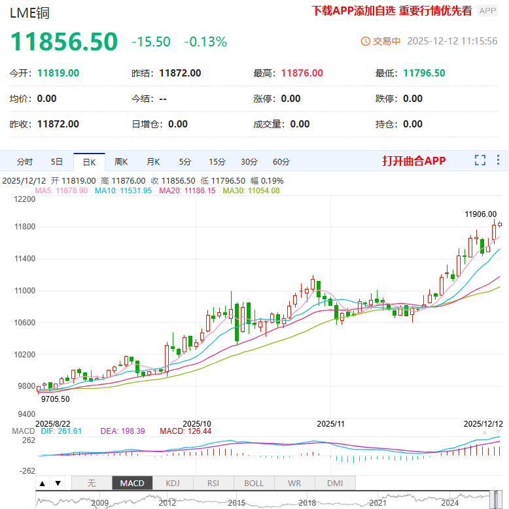Screen dimensions: 509x509
Task: Click the down triangle indicator arrow
Action: pyautogui.click(x=58, y=484)
